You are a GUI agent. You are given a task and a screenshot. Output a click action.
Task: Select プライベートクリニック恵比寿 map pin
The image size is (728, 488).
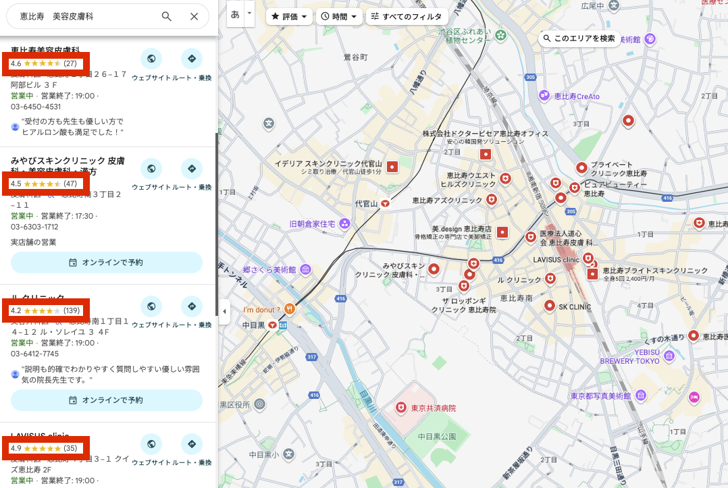[x=581, y=167]
